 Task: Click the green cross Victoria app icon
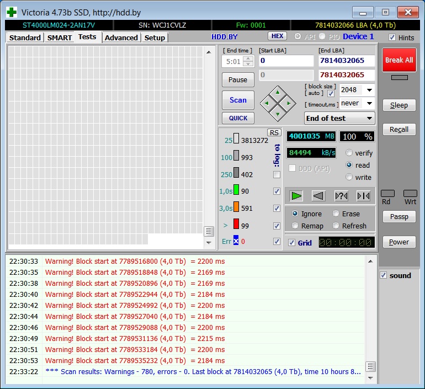coord(12,12)
